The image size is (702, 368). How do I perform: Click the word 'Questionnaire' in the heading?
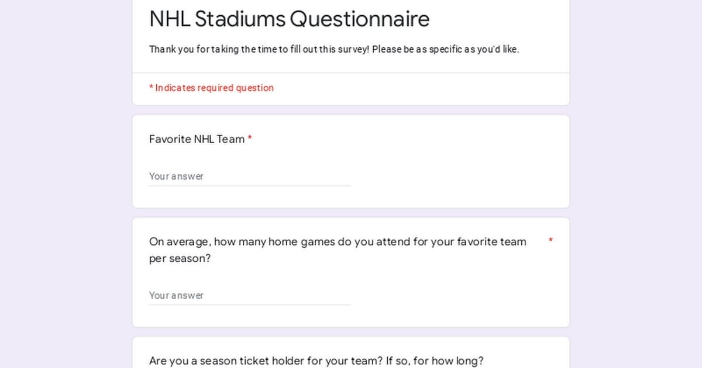pos(359,19)
